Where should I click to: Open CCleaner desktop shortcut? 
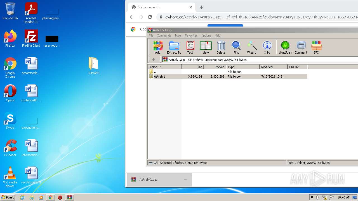coord(10,148)
